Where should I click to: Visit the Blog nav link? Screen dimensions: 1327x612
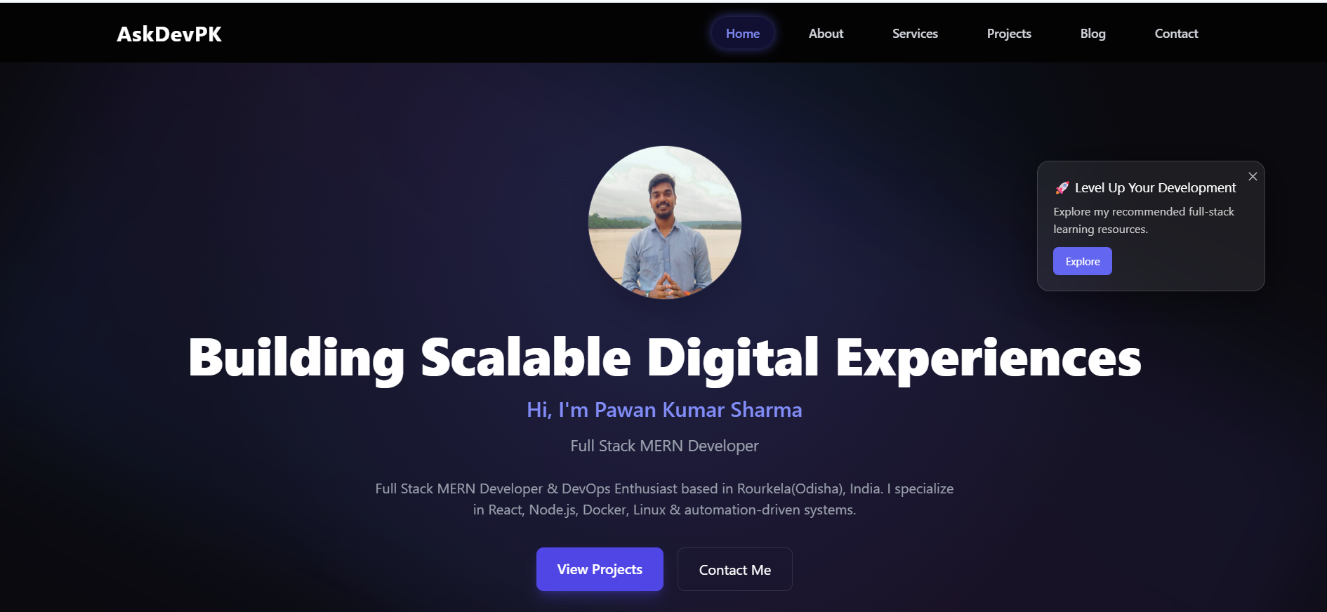tap(1092, 33)
